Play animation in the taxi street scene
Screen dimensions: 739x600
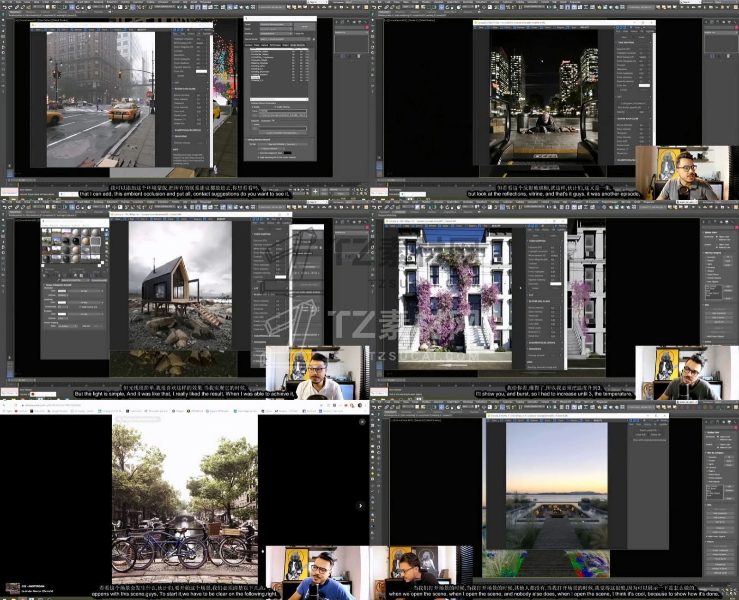coord(298,190)
